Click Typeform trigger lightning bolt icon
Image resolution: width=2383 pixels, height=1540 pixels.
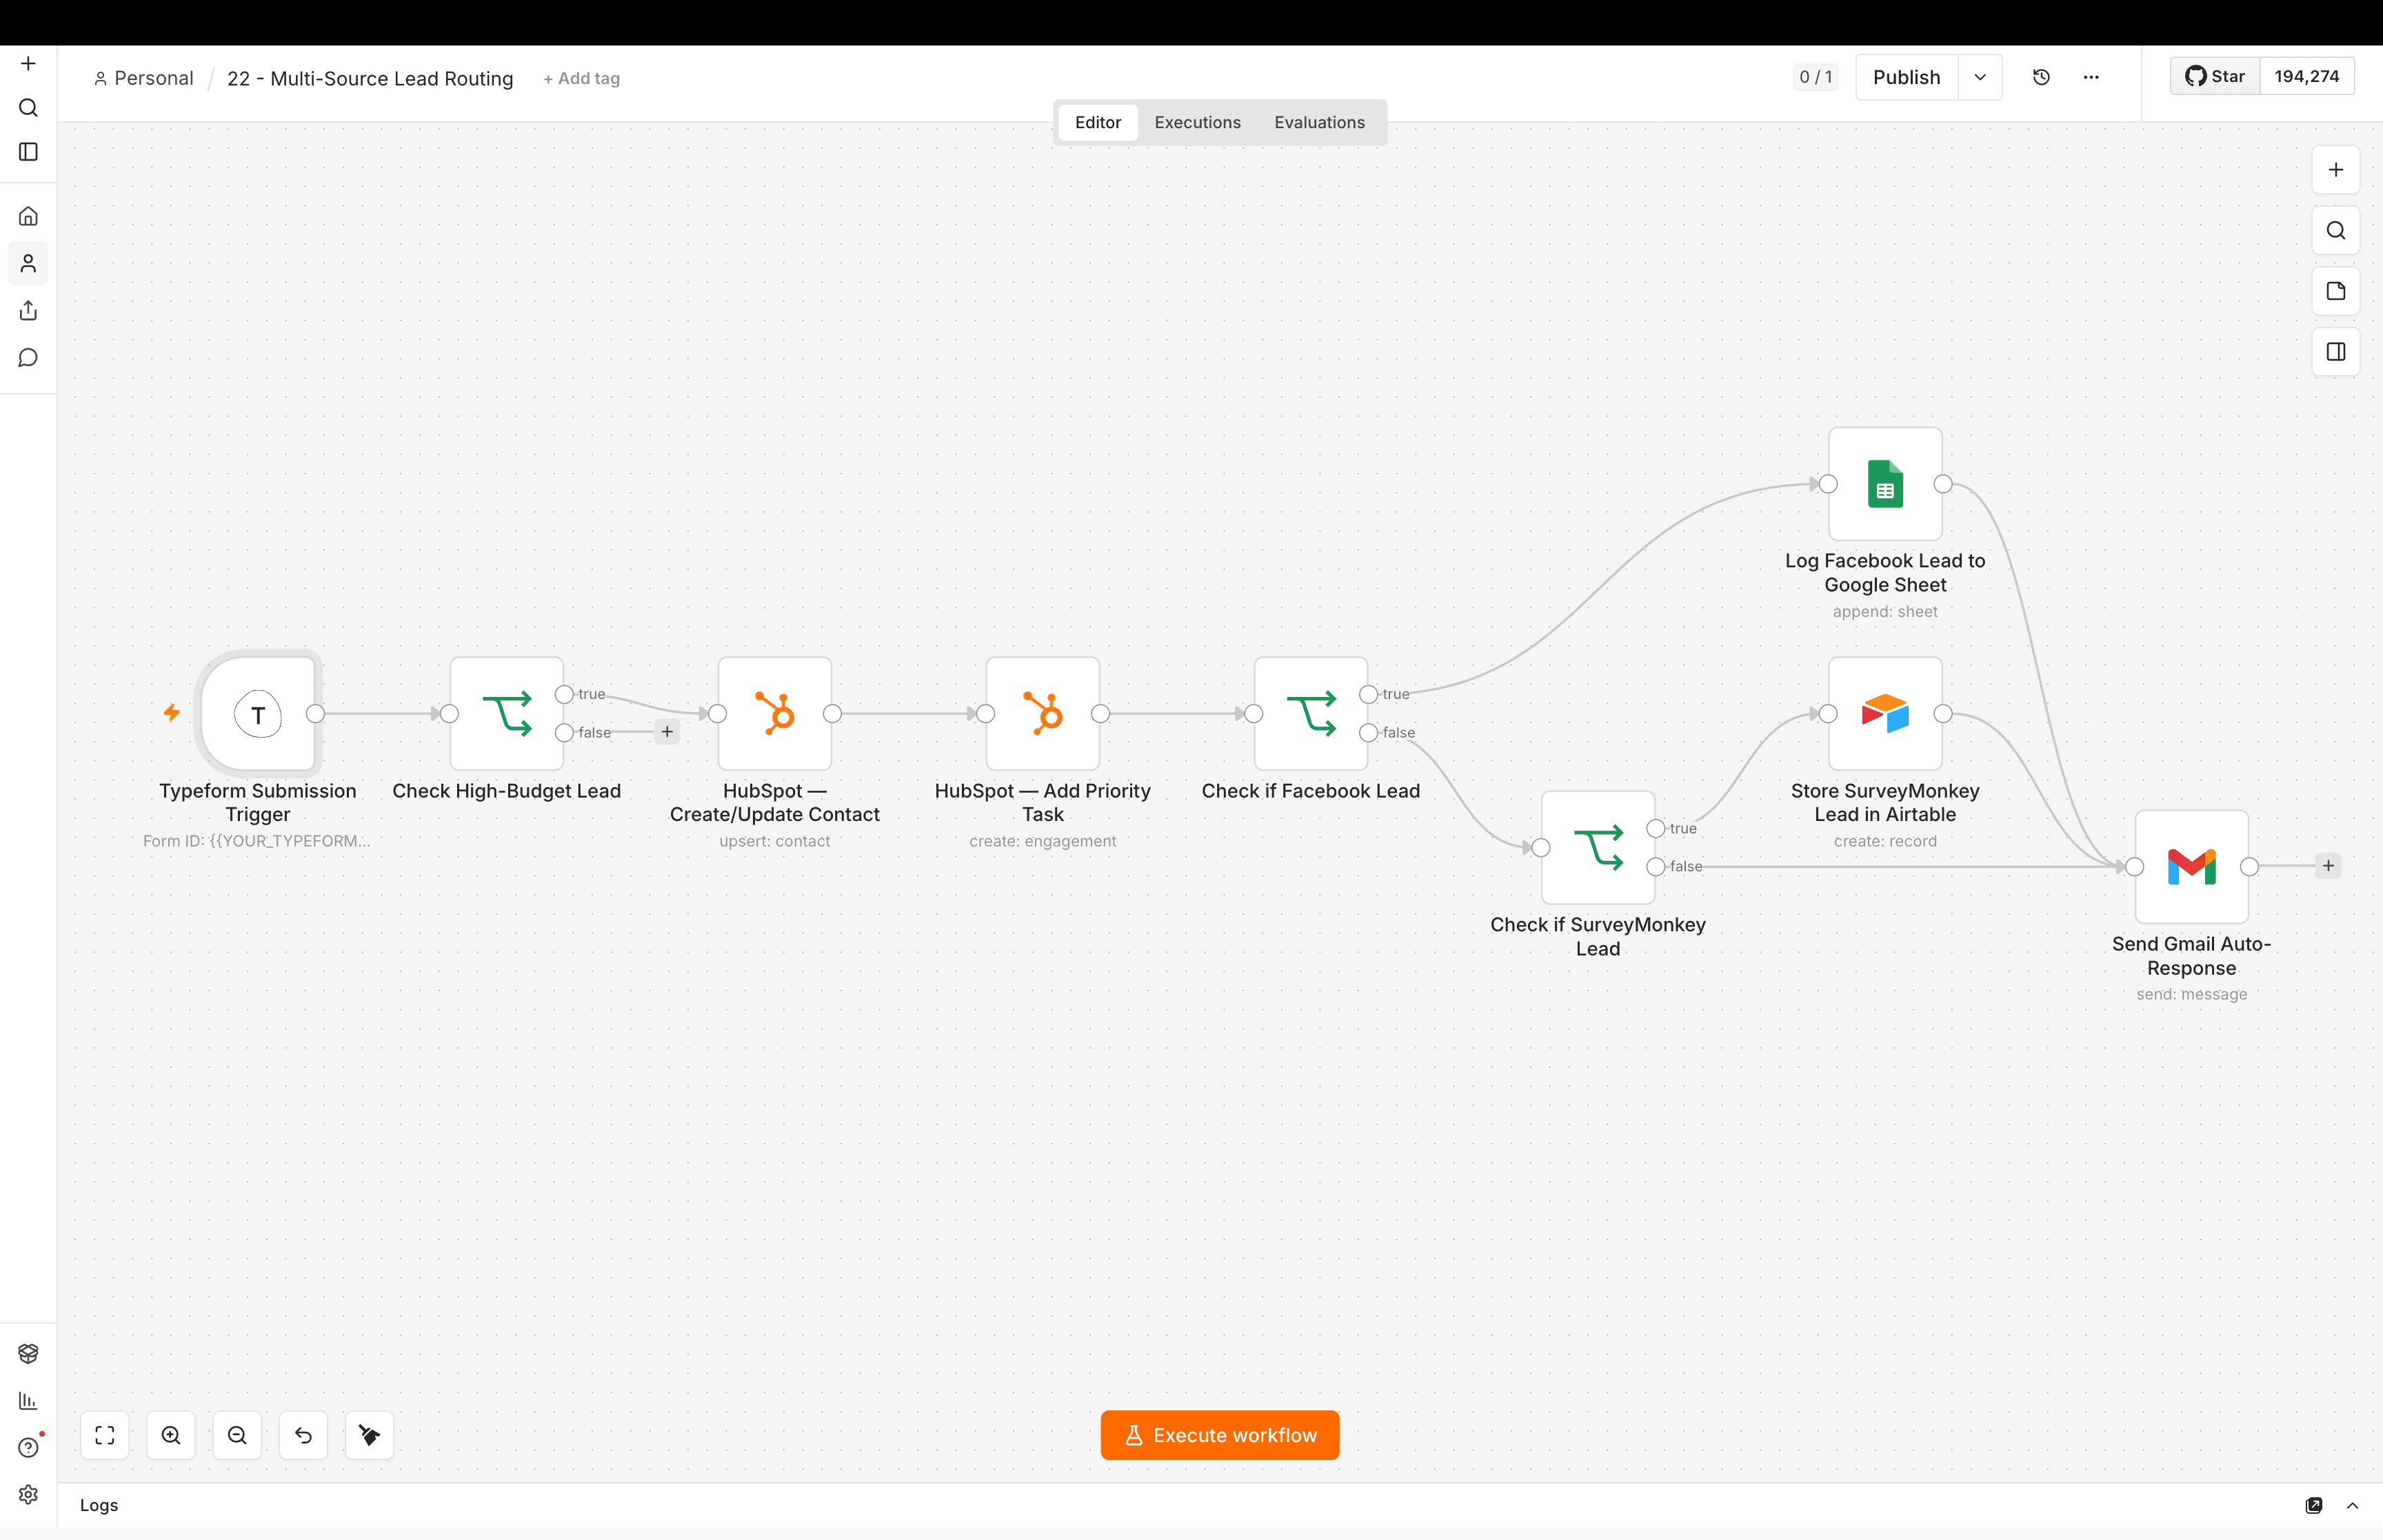coord(172,712)
